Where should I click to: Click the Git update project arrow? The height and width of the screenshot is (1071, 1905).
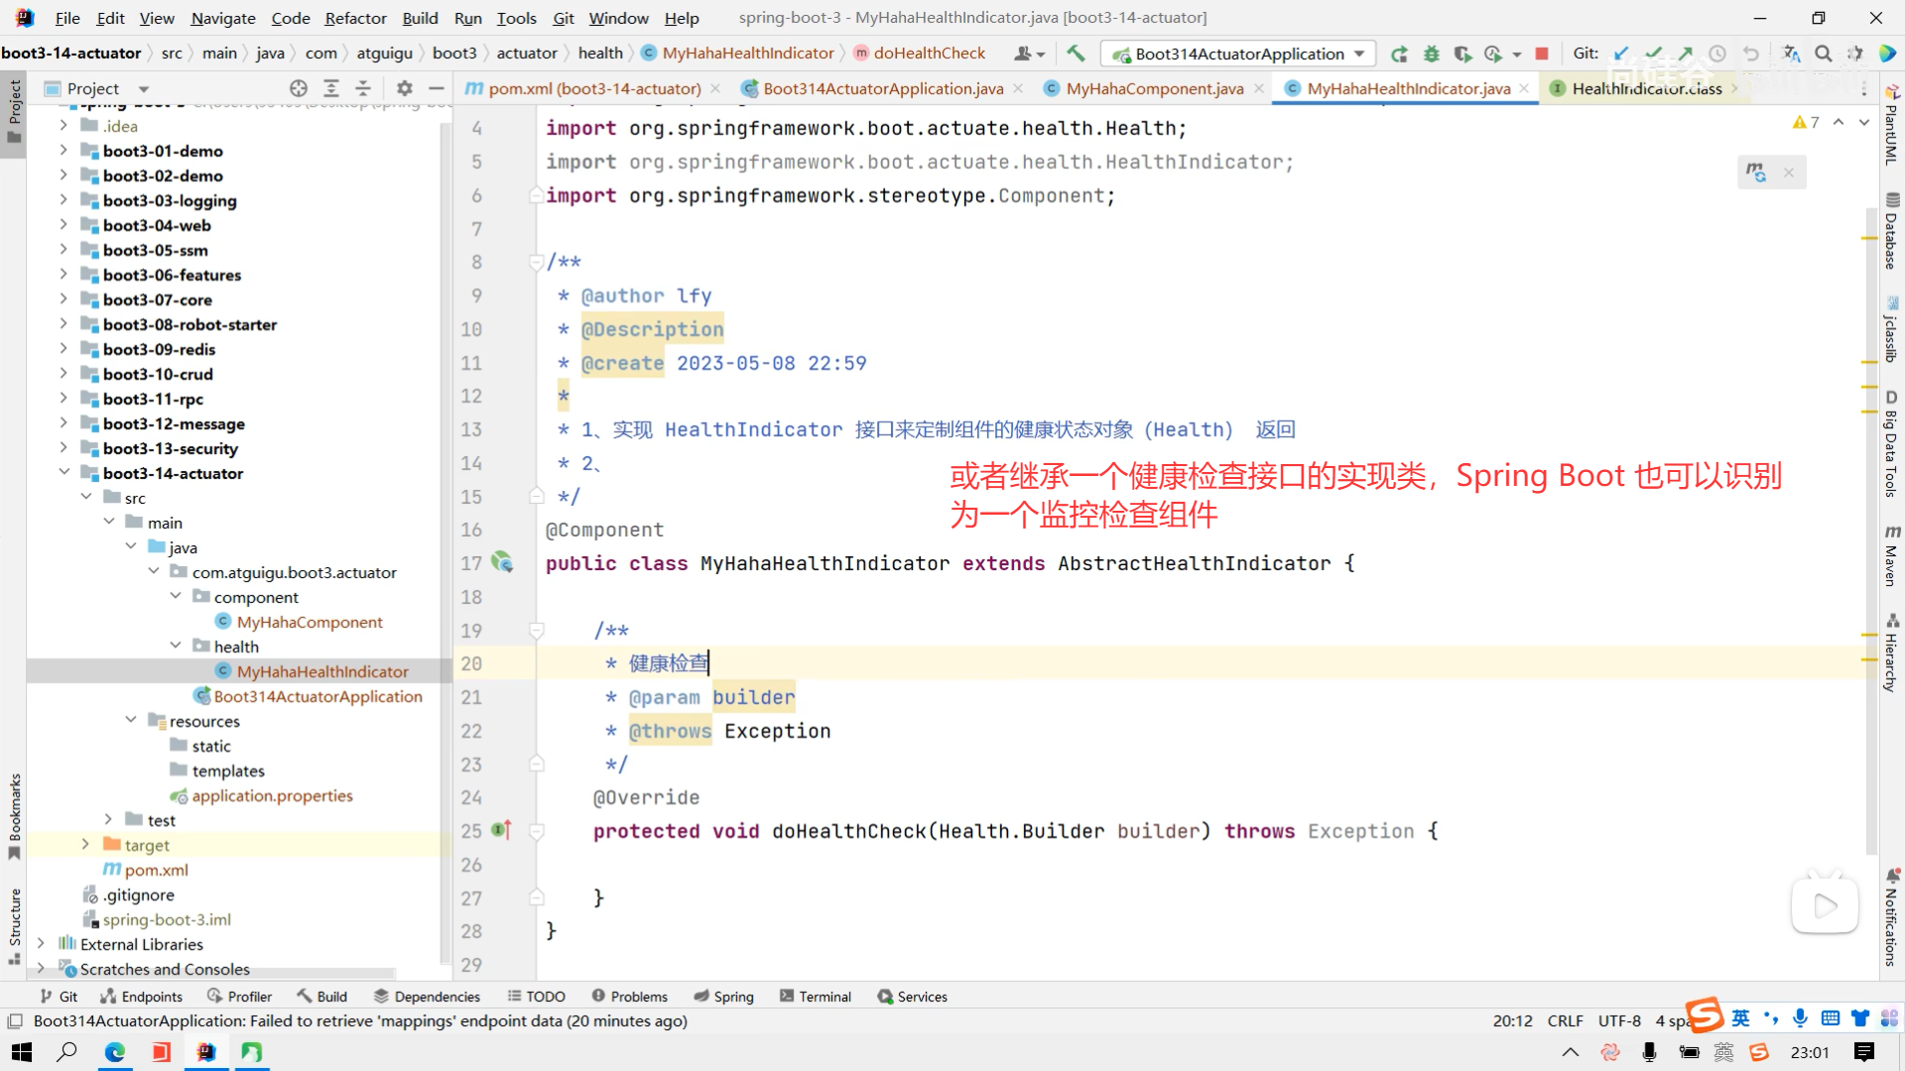[1621, 54]
